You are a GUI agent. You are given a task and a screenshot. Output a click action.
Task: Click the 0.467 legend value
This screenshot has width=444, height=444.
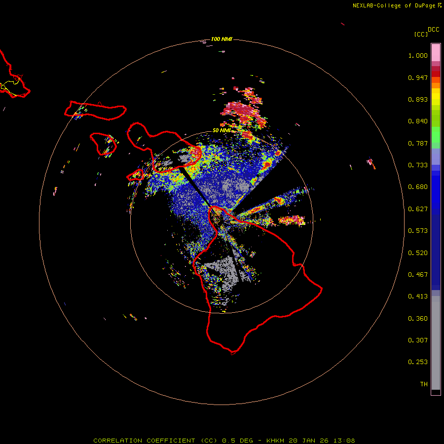coord(418,275)
